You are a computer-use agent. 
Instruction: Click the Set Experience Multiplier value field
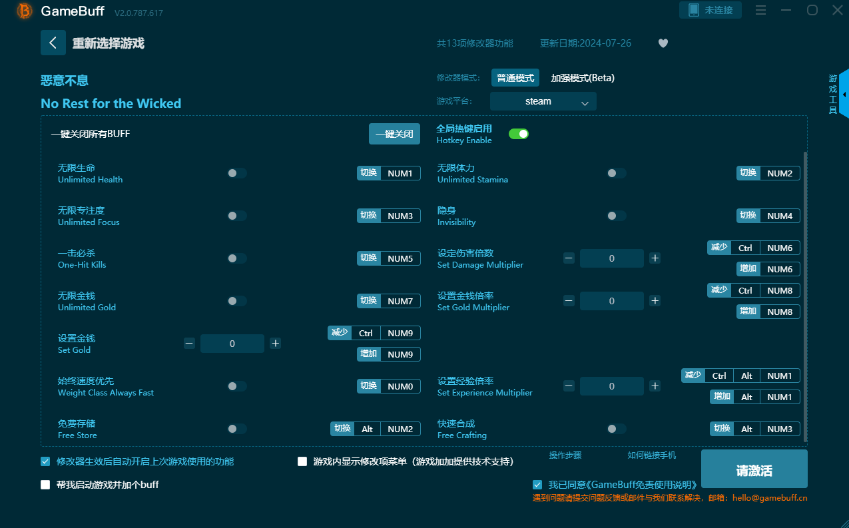[x=612, y=386]
